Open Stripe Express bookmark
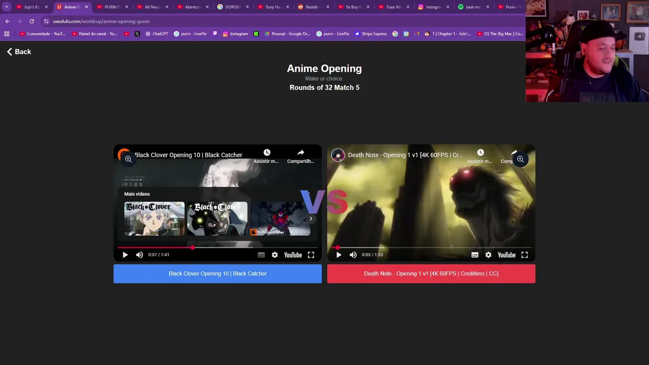This screenshot has height=365, width=649. tap(371, 34)
